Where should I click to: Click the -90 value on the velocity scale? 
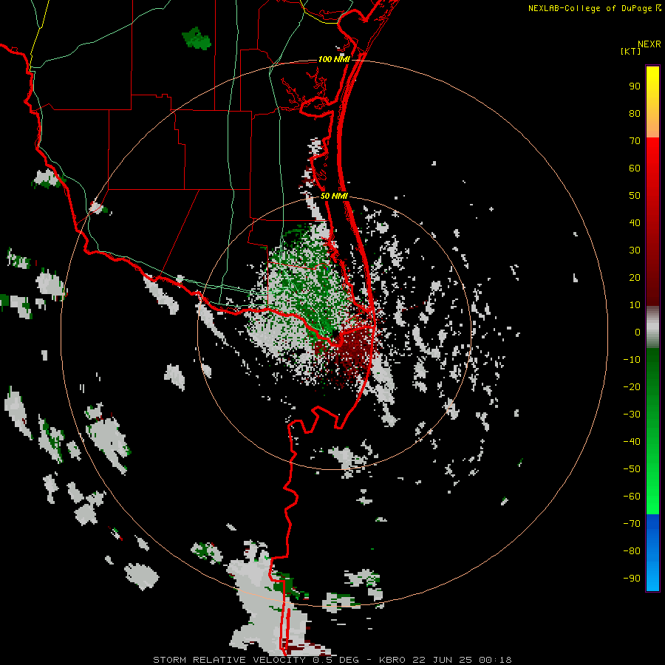click(632, 579)
